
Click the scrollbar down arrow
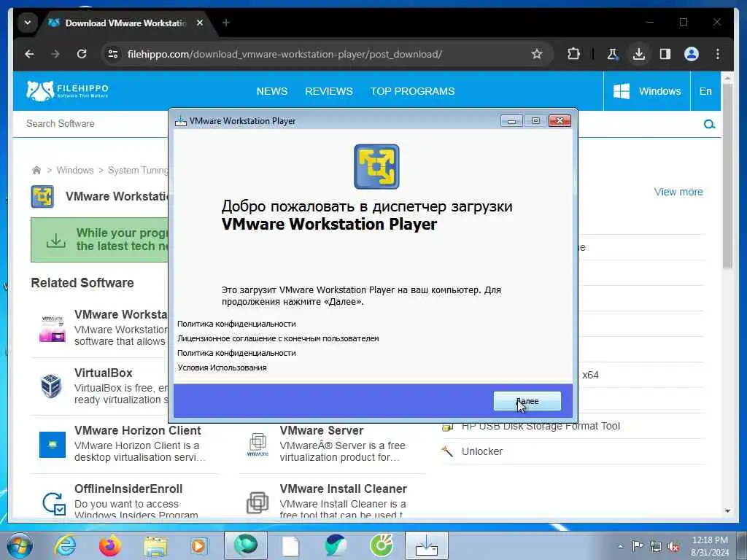pos(727,511)
